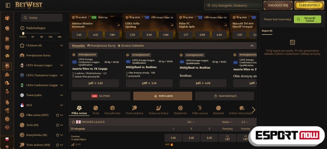Open statistics icon on the CSKA Sofia card
This screenshot has height=149, width=327.
point(172,25)
